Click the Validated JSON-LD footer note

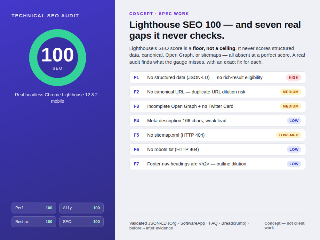pos(189,226)
